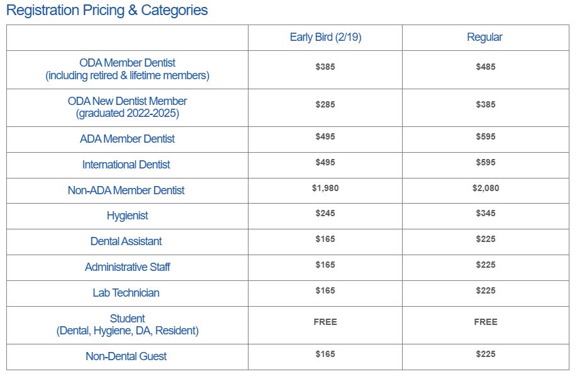Viewport: 582px width, 379px height.
Task: Select the ADA Member Dentist row label
Action: 127,139
